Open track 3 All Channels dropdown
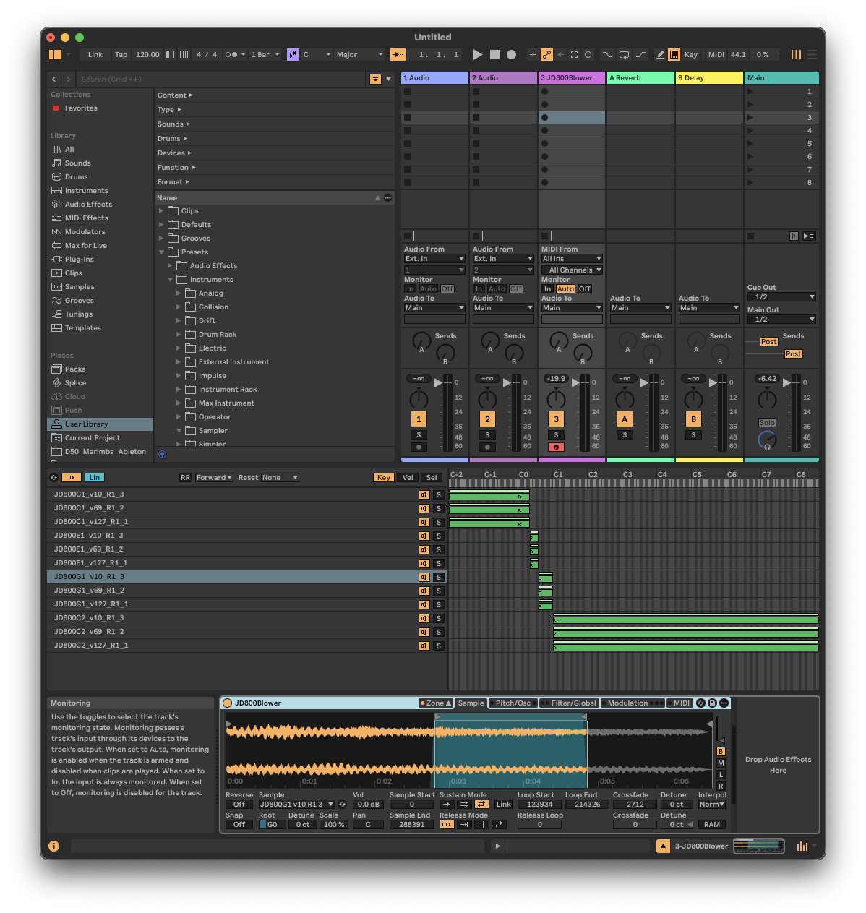 [x=572, y=270]
